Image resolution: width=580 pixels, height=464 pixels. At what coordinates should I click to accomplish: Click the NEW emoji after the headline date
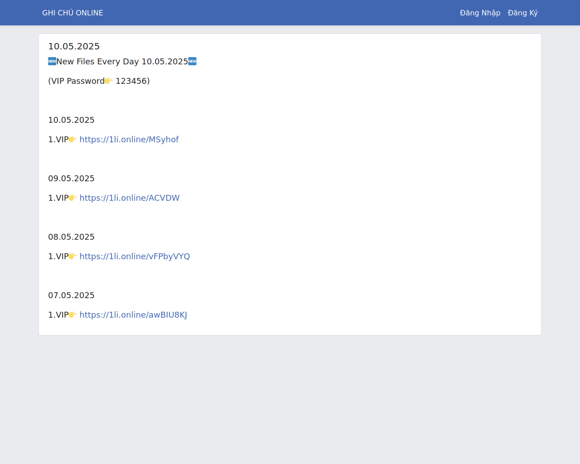pos(193,62)
